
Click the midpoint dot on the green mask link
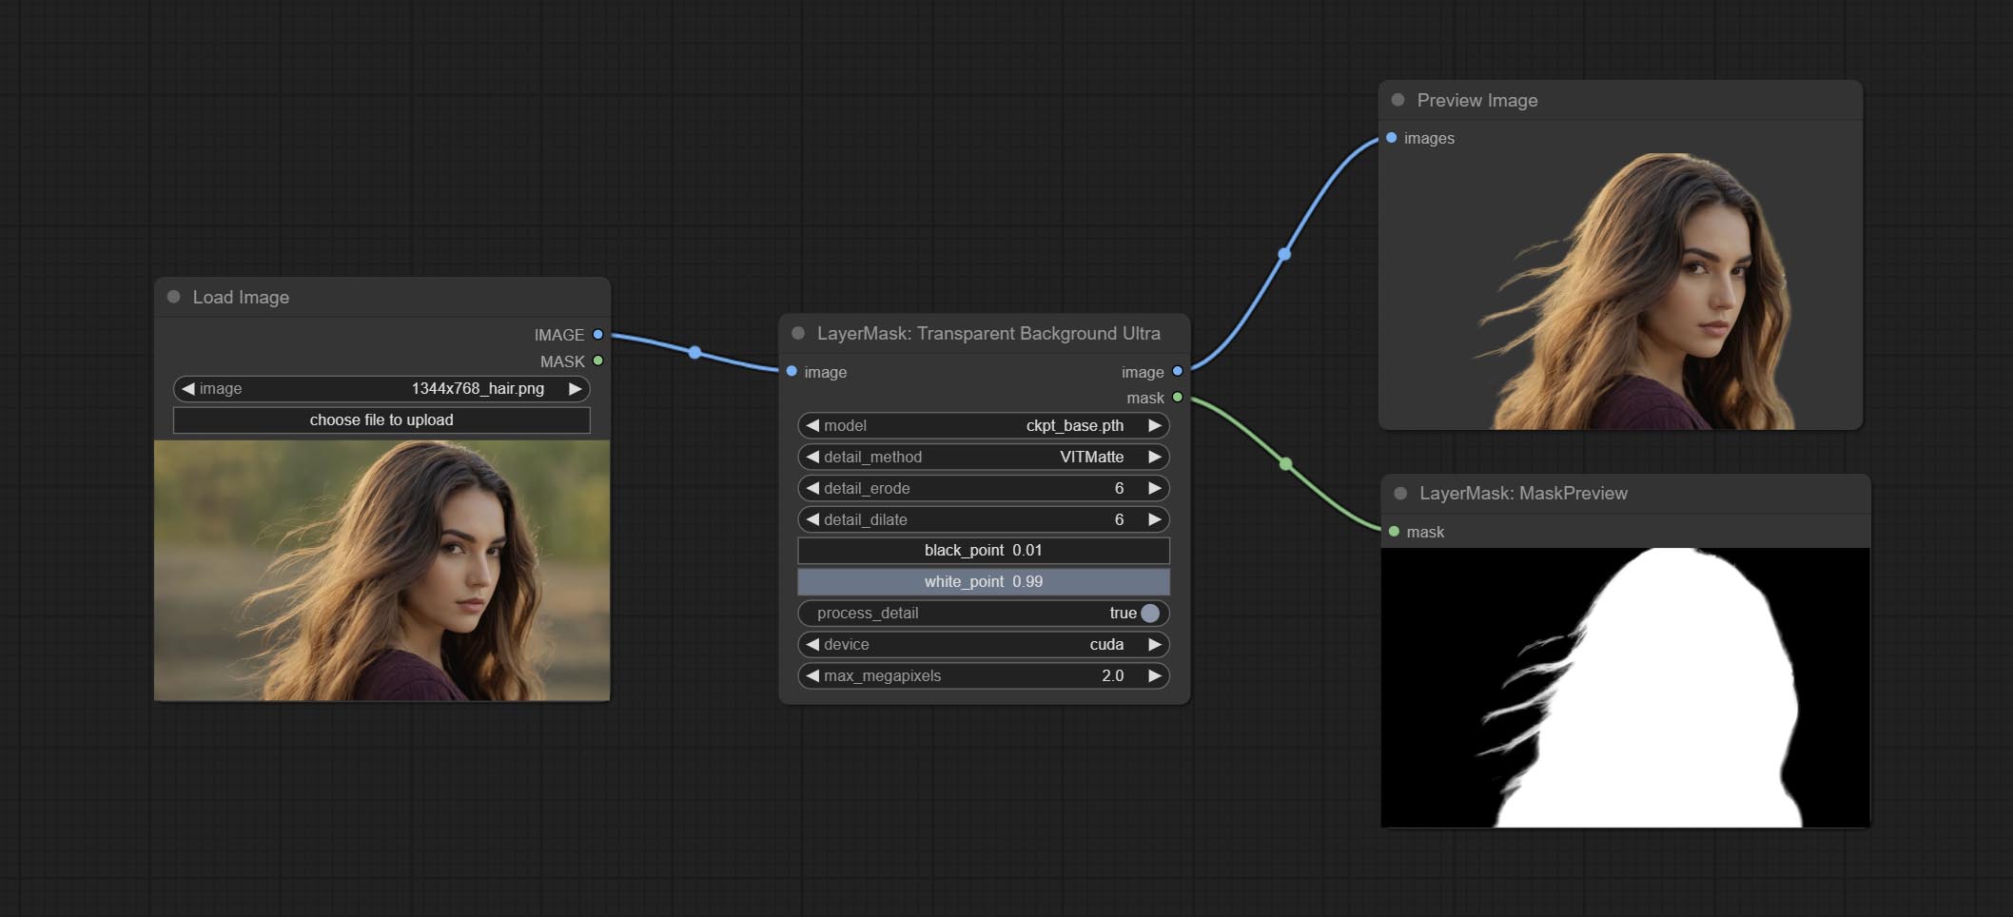pyautogui.click(x=1286, y=464)
